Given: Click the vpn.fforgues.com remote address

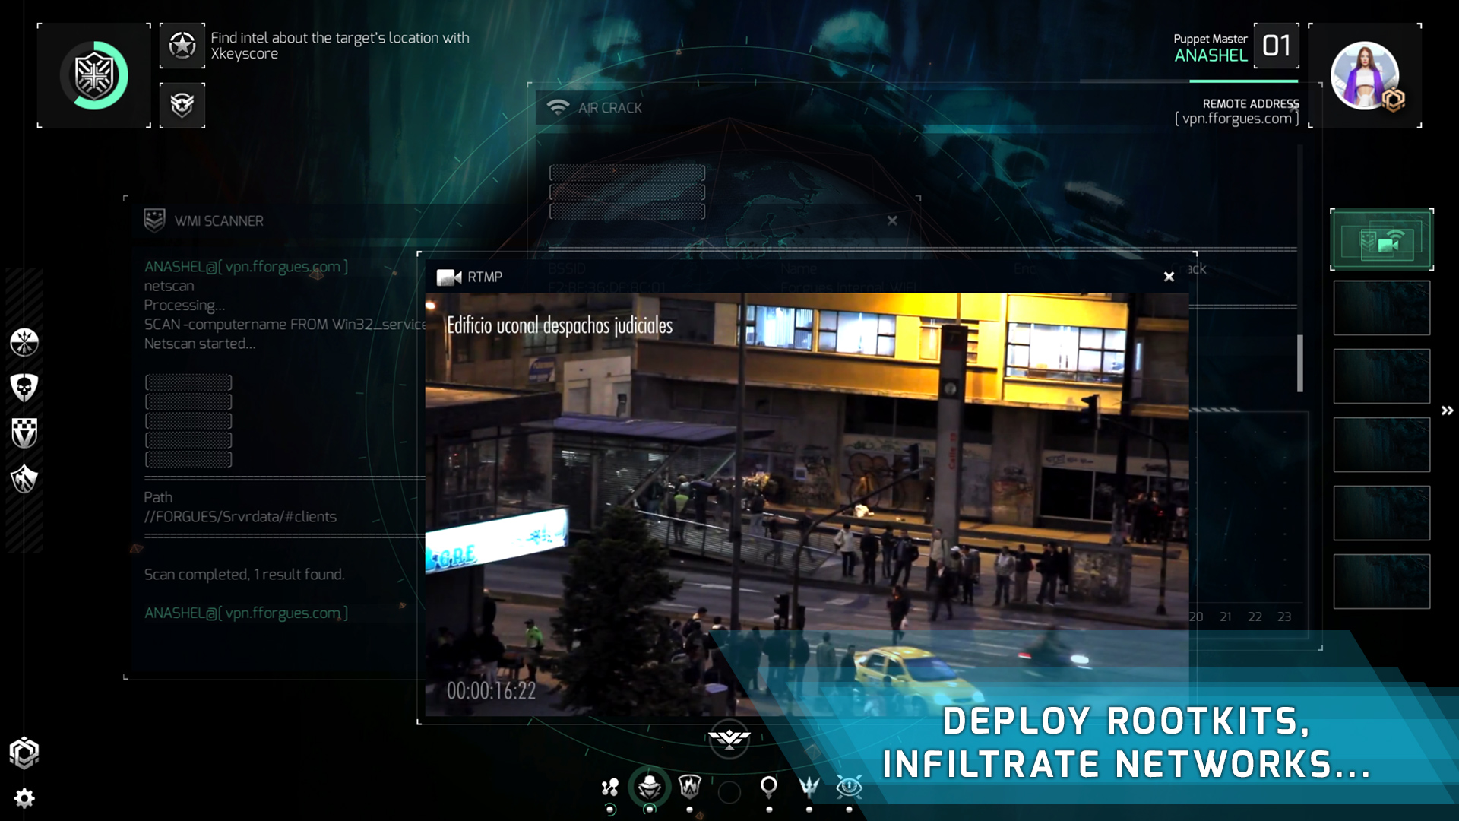Looking at the screenshot, I should pyautogui.click(x=1236, y=119).
